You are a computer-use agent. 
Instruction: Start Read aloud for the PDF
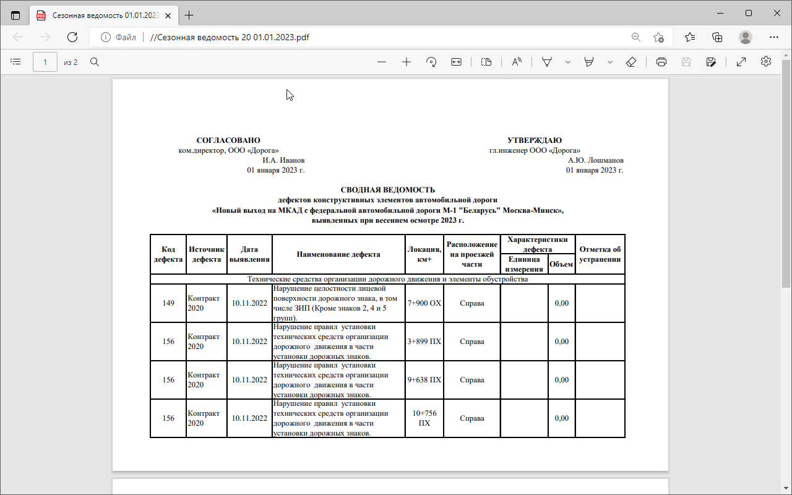[x=517, y=62]
